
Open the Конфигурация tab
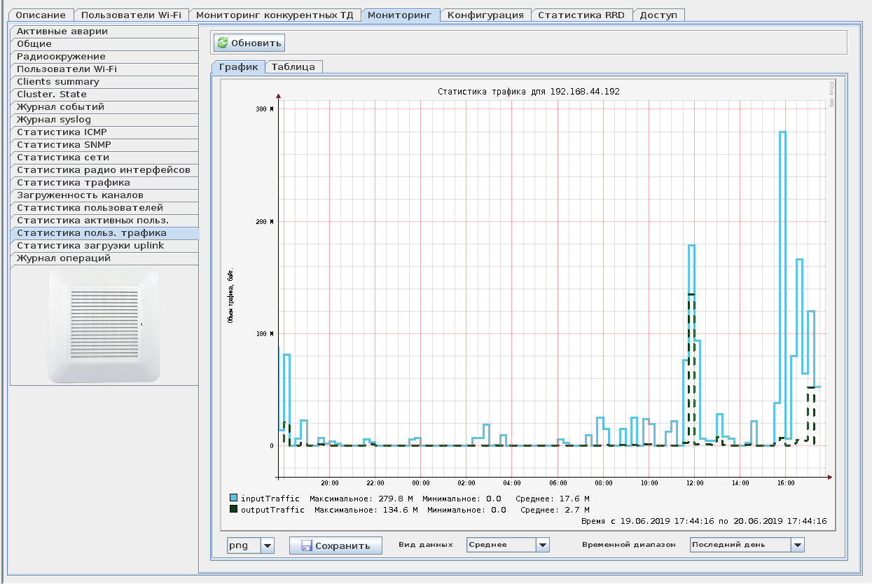(x=485, y=15)
